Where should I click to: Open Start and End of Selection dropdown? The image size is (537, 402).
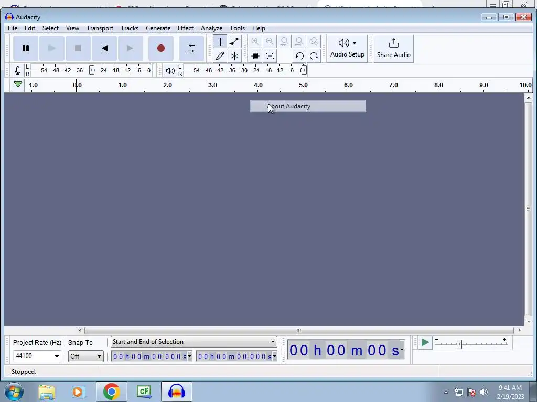pos(194,342)
